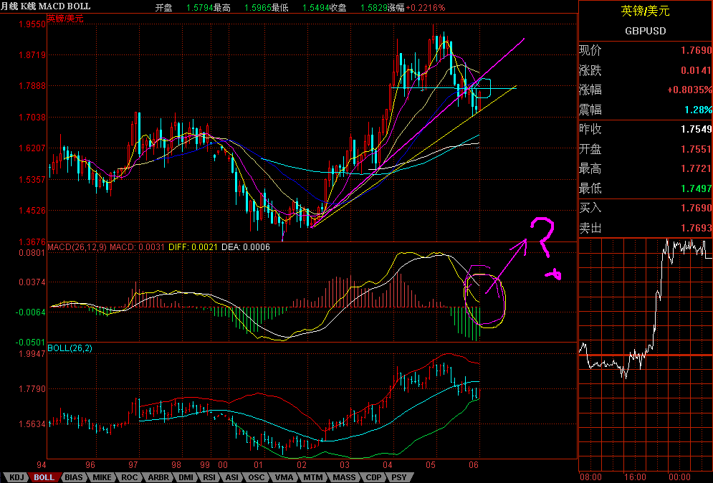Select the ROC indicator tab
Image resolution: width=713 pixels, height=483 pixels.
pyautogui.click(x=129, y=477)
